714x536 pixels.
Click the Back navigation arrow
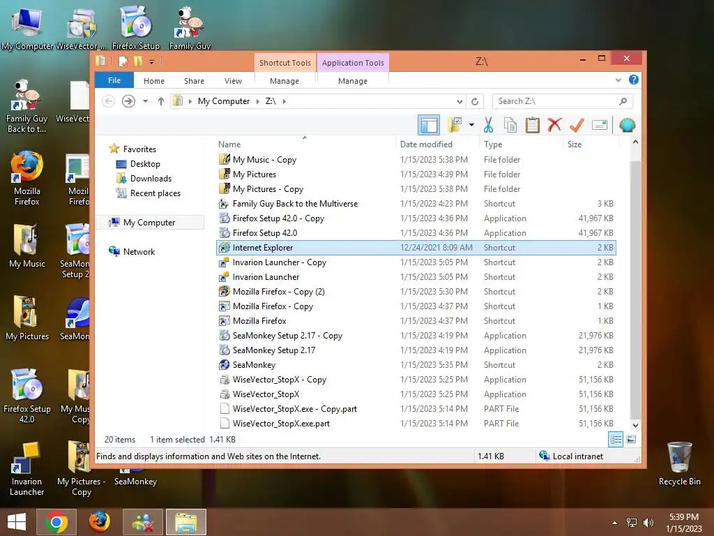(x=108, y=100)
